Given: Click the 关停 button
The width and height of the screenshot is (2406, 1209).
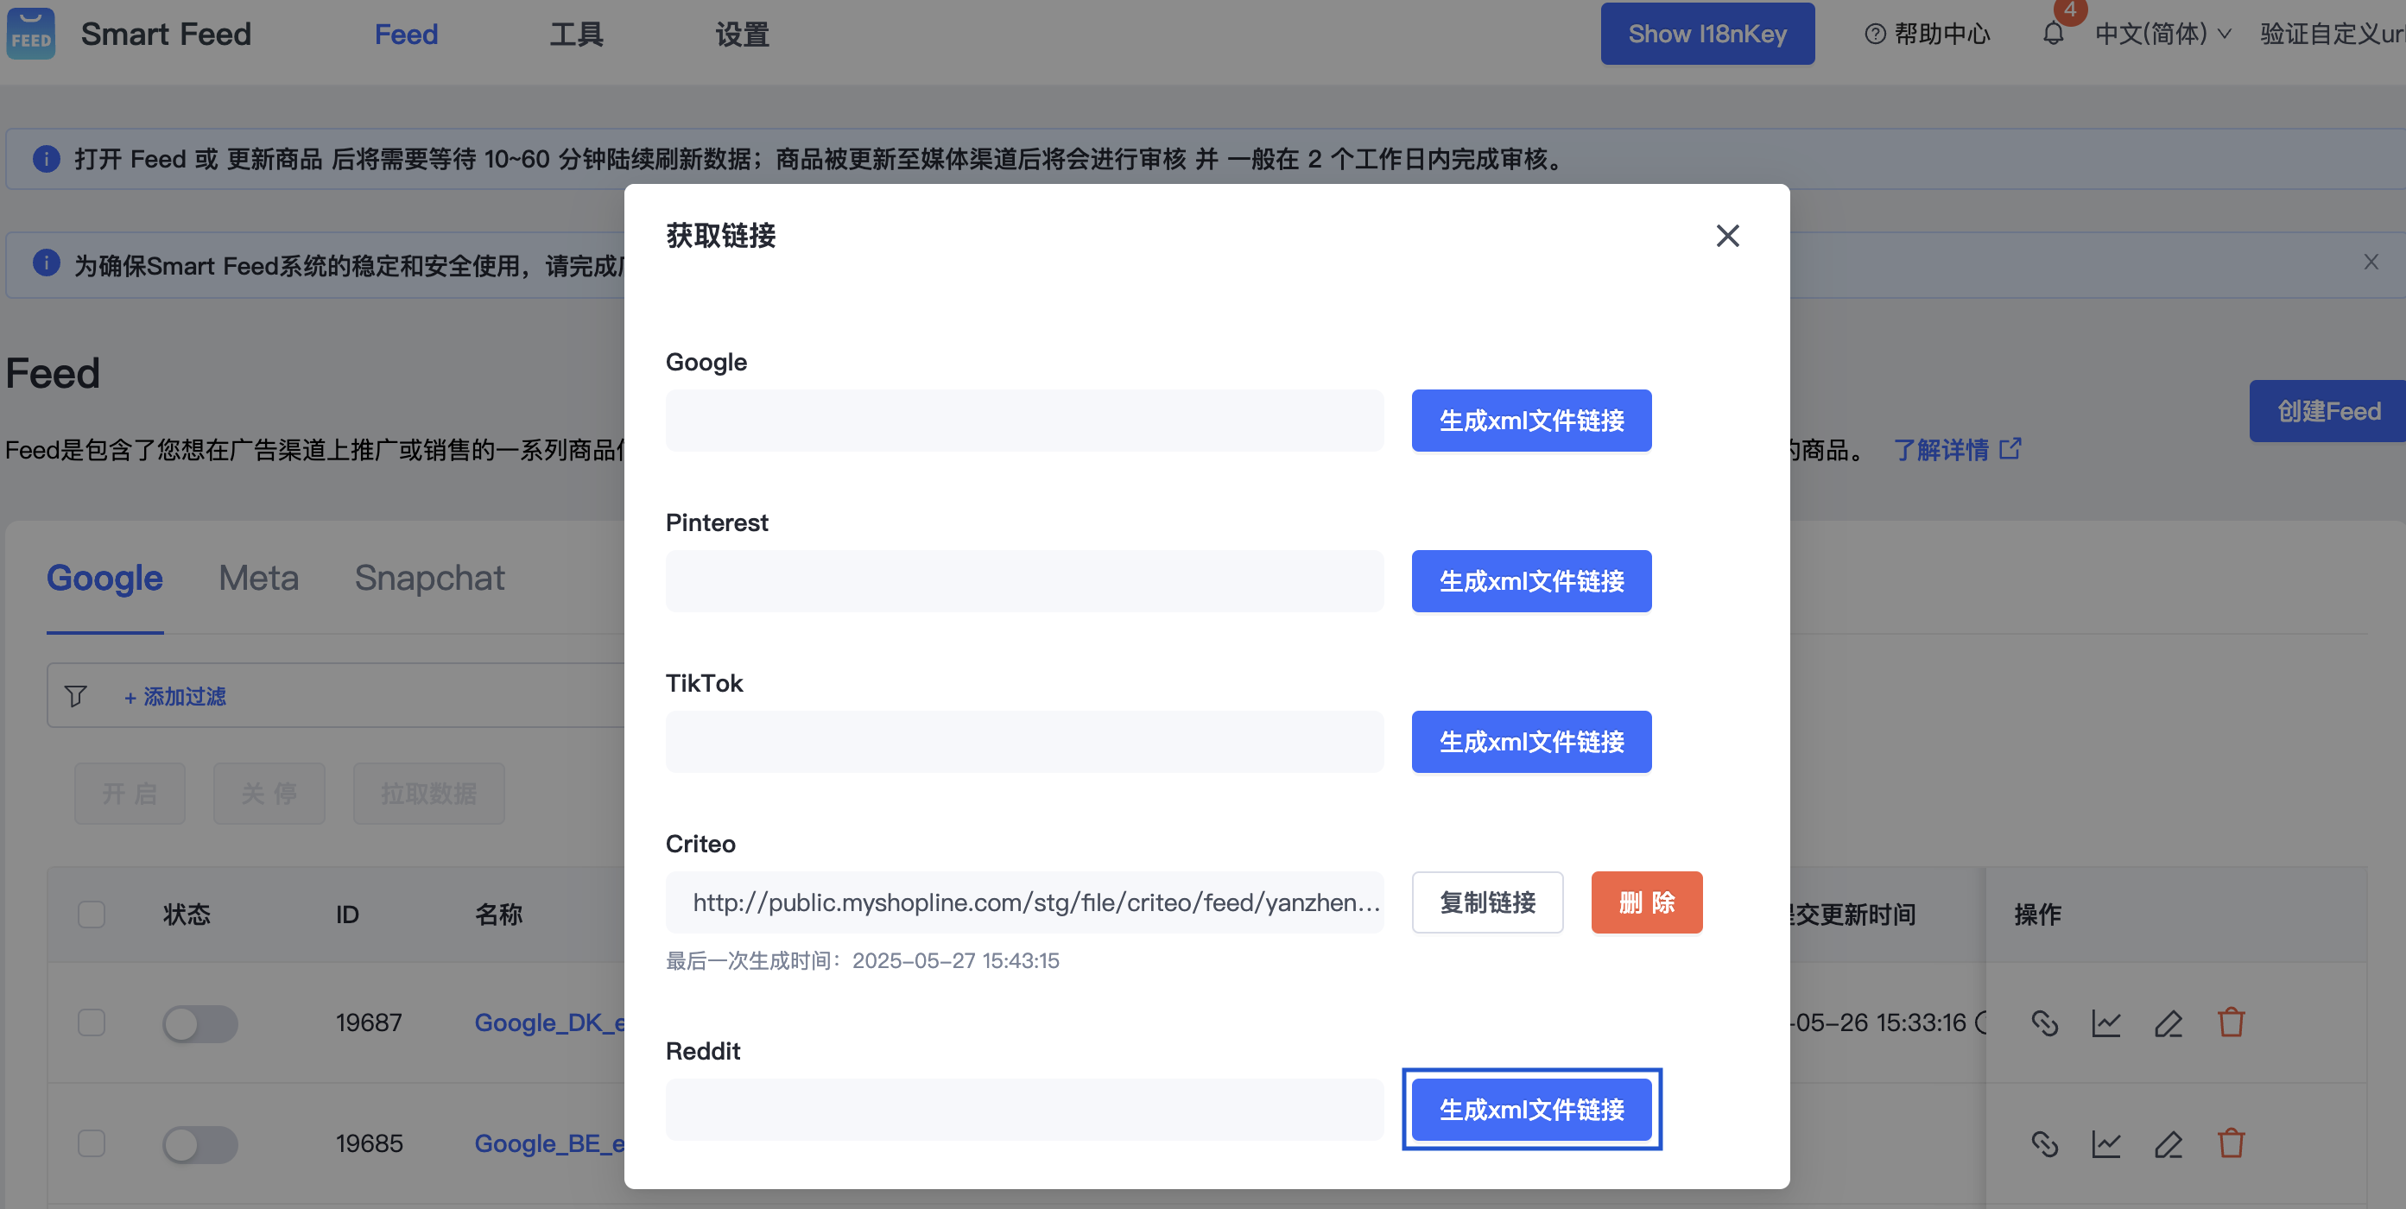Looking at the screenshot, I should (x=269, y=794).
